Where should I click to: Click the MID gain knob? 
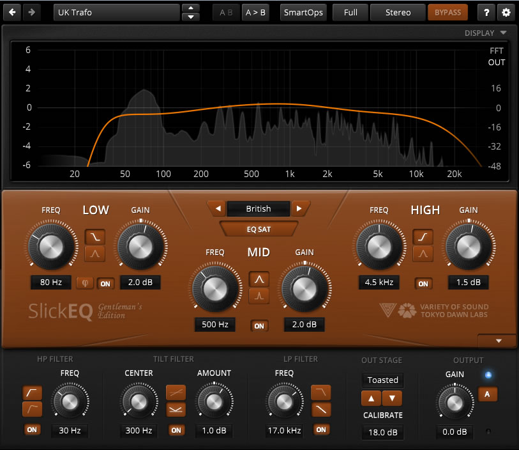[x=305, y=289]
